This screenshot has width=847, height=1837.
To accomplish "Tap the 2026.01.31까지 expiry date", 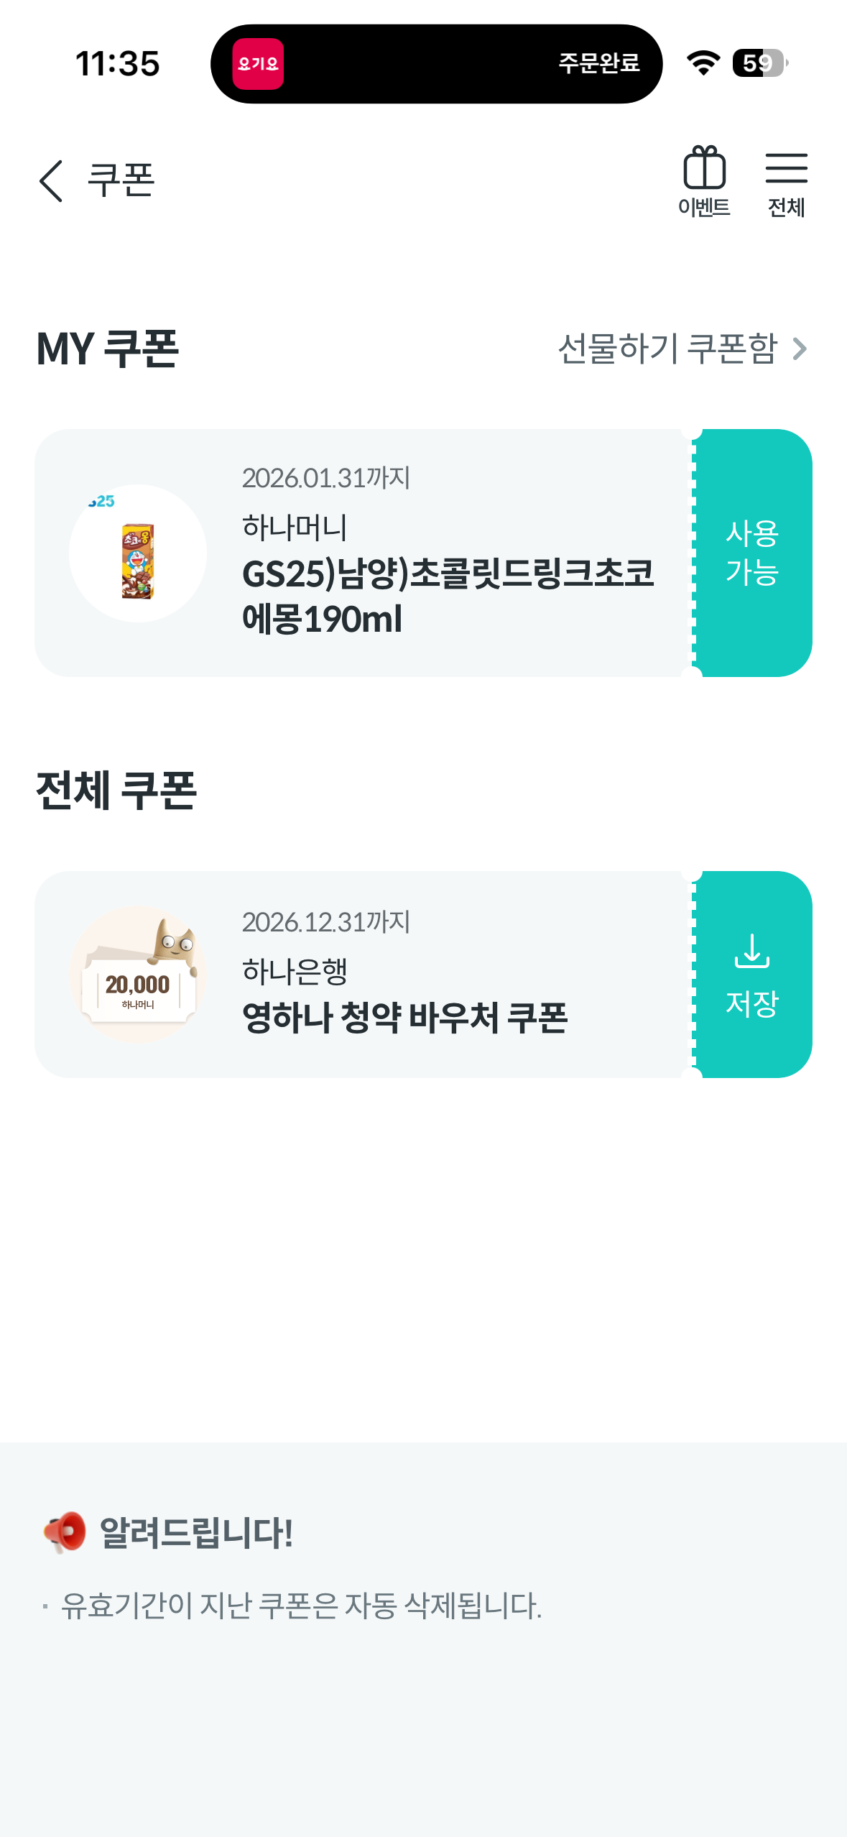I will coord(325,478).
